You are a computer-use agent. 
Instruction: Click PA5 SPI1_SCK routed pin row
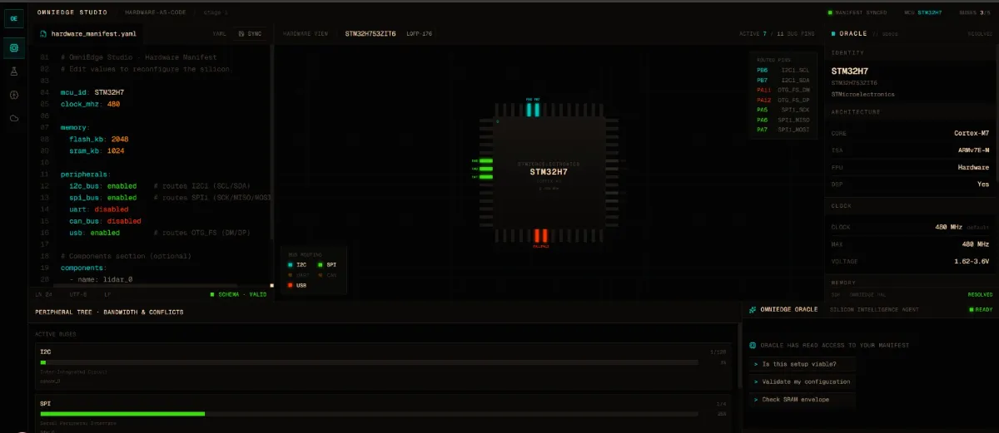(x=782, y=110)
